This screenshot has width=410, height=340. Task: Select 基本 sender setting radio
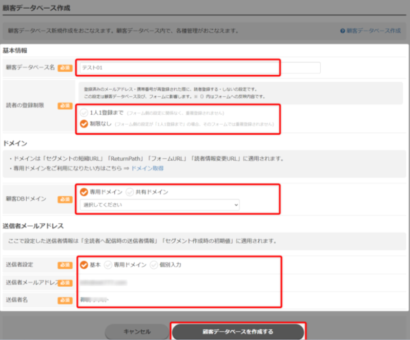tap(84, 265)
